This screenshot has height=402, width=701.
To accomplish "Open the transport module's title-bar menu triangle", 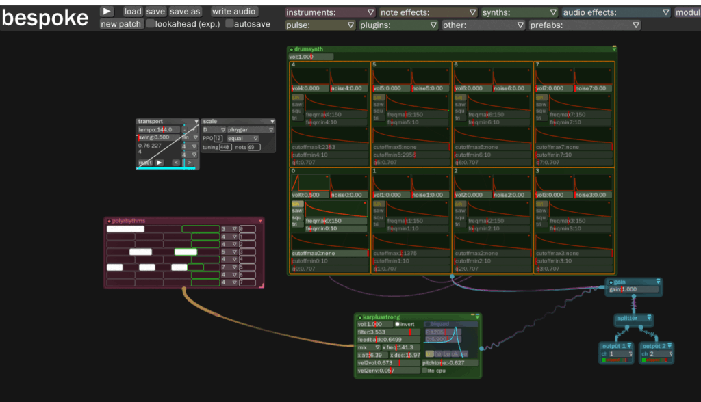I will pos(196,122).
